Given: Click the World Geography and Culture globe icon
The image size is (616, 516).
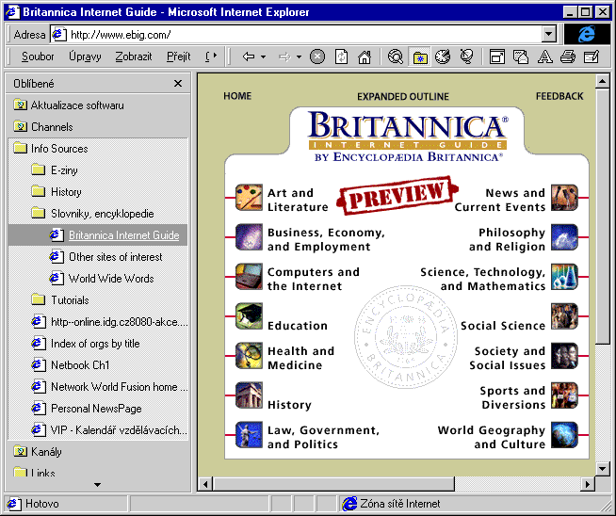Looking at the screenshot, I should click(564, 435).
